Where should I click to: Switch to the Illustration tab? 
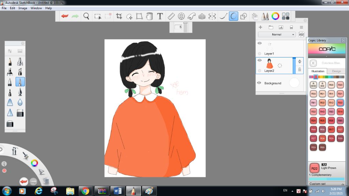click(x=318, y=71)
